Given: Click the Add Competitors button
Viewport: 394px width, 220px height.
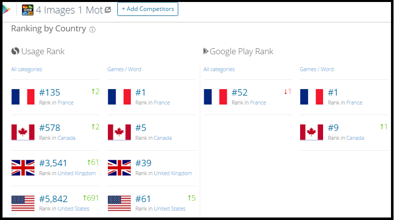Looking at the screenshot, I should pos(148,9).
